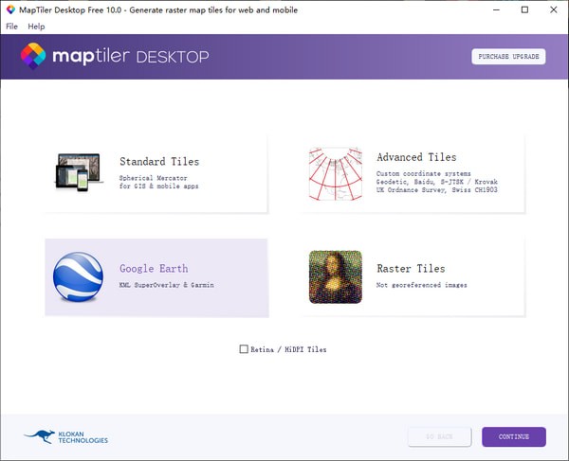Viewport: 569px width, 461px height.
Task: Open the Help menu
Action: click(36, 27)
